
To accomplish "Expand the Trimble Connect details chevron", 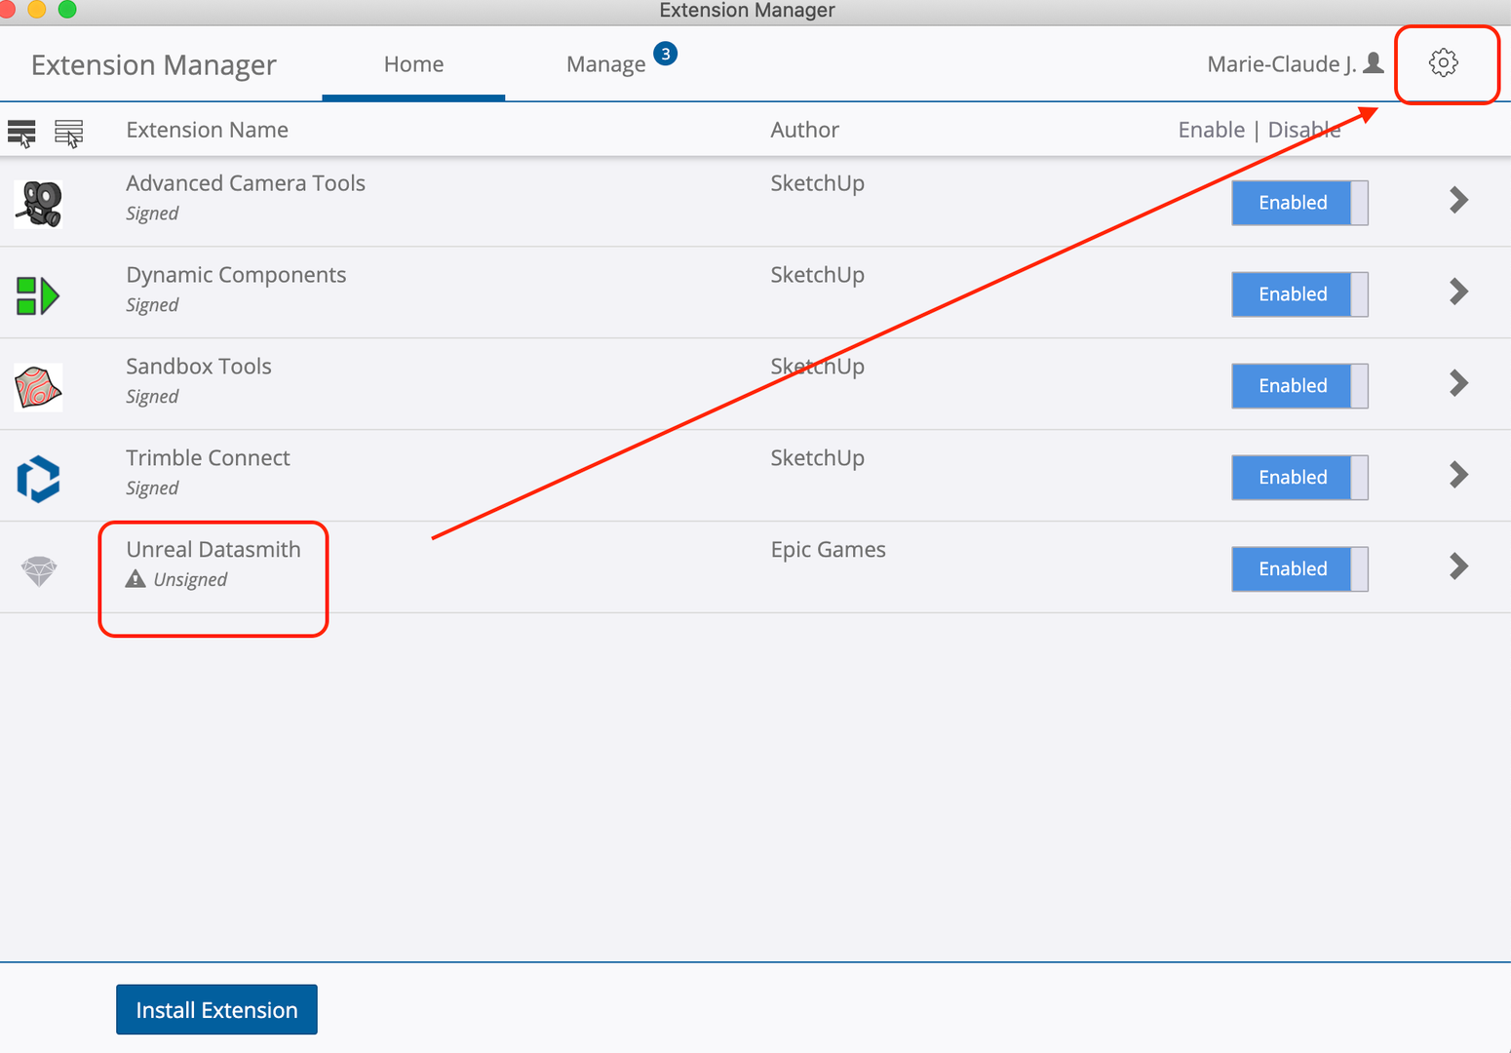I will [1458, 475].
